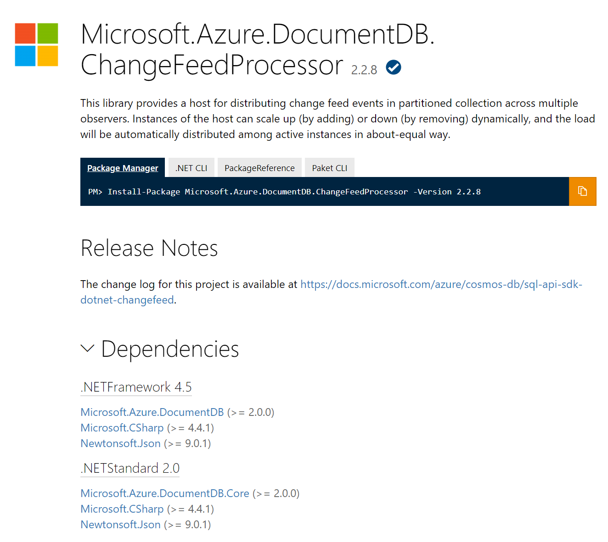
Task: Open the Microsoft.Azure.DocumentDB package link
Action: pyautogui.click(x=152, y=412)
